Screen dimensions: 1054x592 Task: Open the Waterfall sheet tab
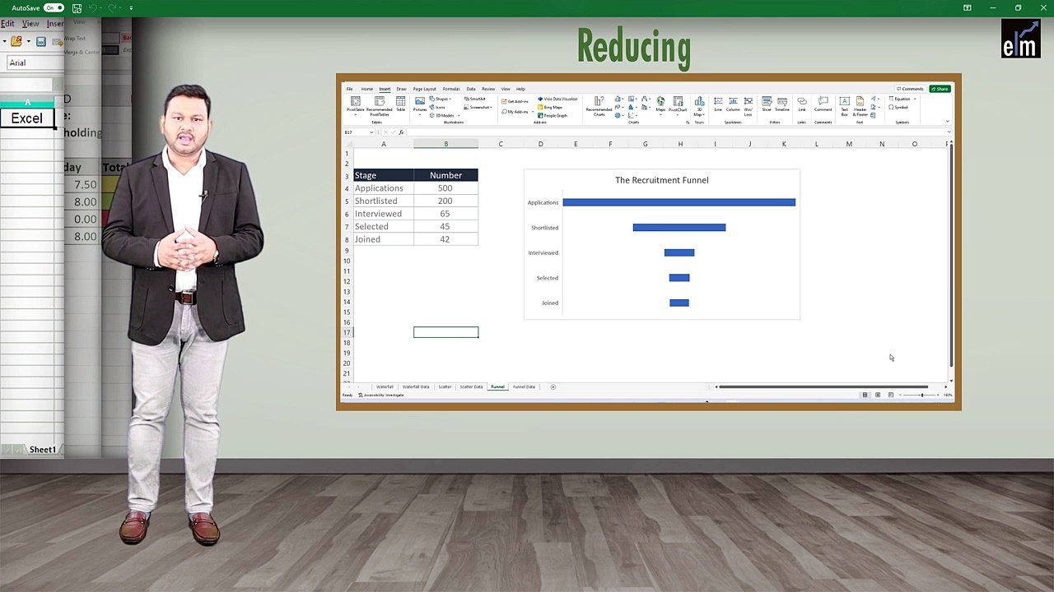[x=385, y=386]
